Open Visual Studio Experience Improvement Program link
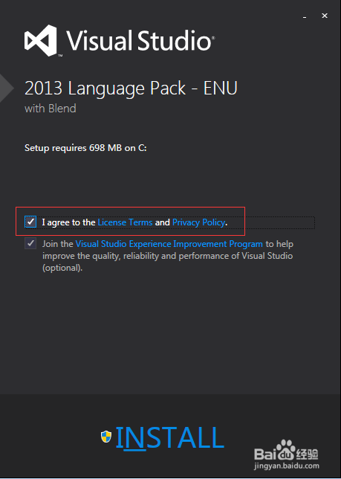 tap(169, 244)
